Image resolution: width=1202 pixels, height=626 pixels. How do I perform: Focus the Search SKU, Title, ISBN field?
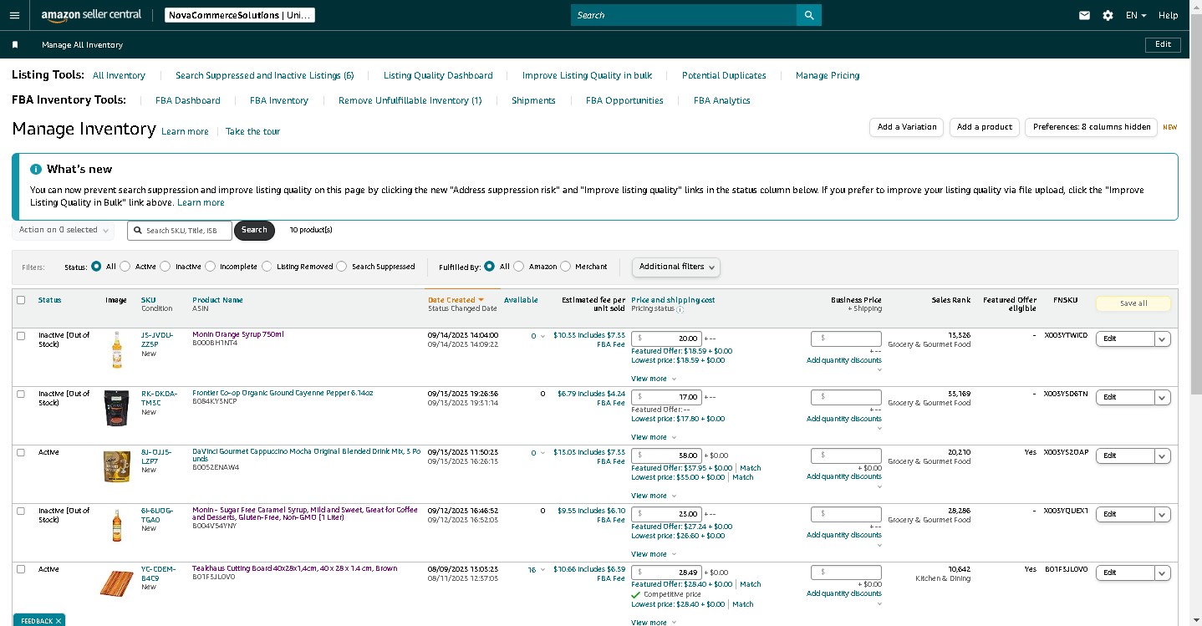tap(180, 230)
